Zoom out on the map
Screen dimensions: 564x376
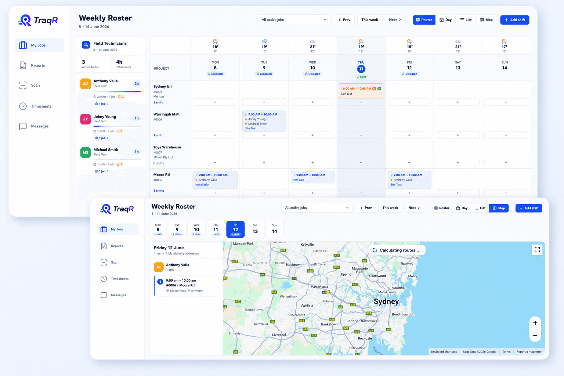point(535,336)
